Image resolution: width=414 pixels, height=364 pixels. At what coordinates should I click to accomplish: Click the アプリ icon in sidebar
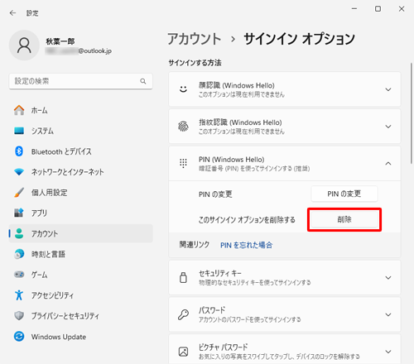(x=19, y=213)
